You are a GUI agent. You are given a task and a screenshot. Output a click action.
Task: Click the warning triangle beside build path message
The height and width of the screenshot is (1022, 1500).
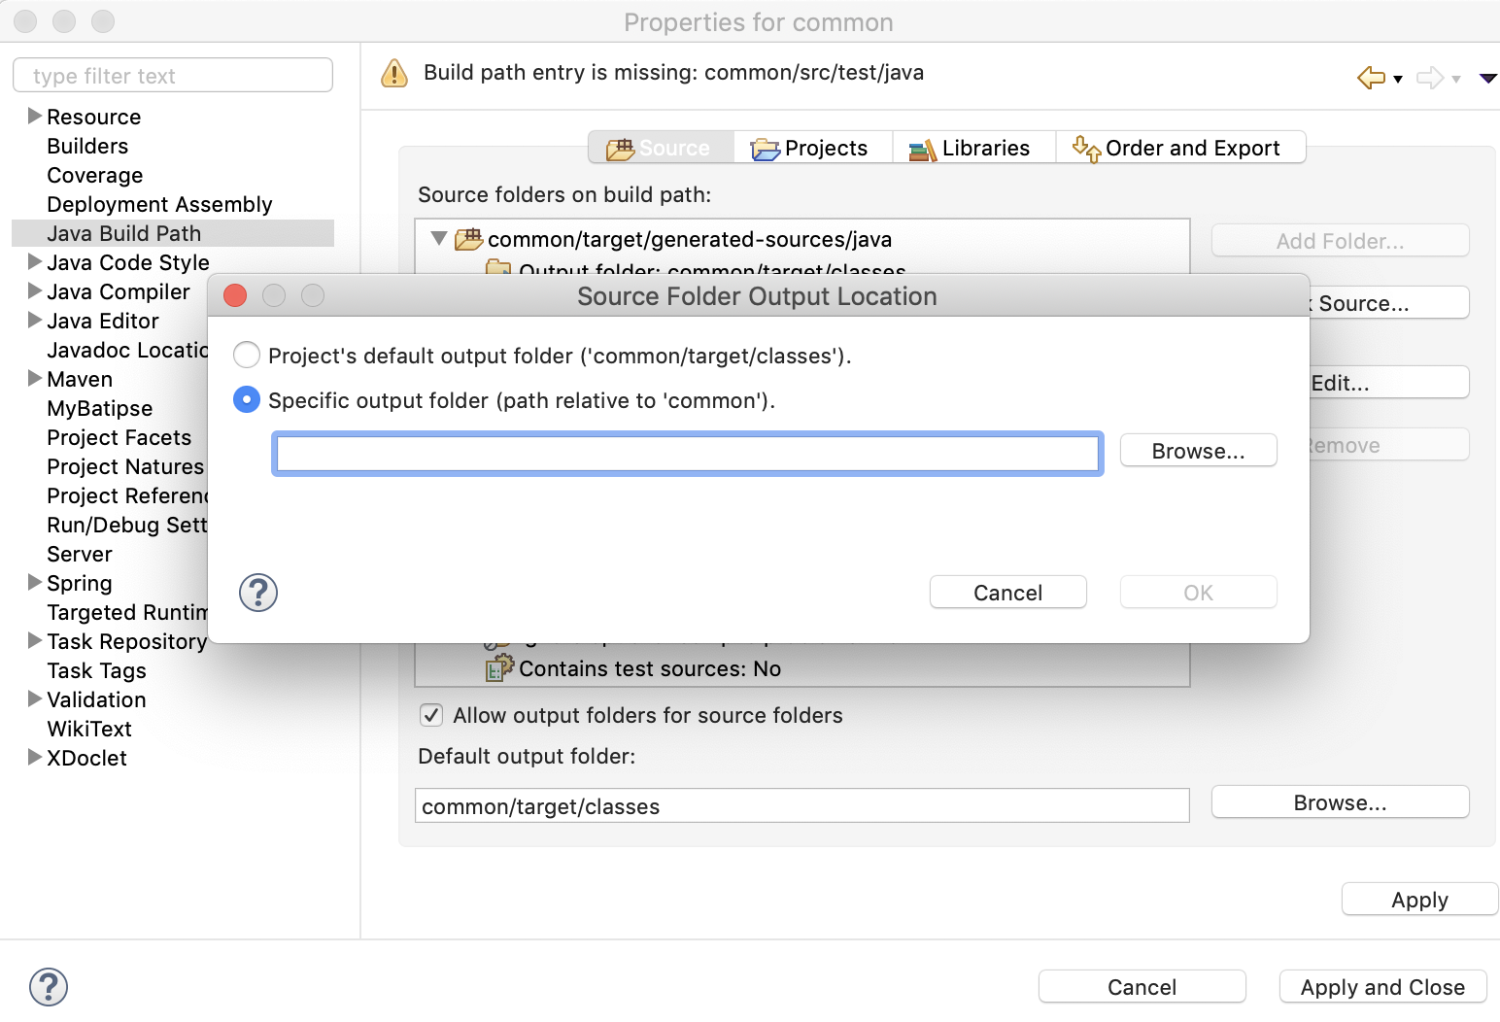(393, 73)
